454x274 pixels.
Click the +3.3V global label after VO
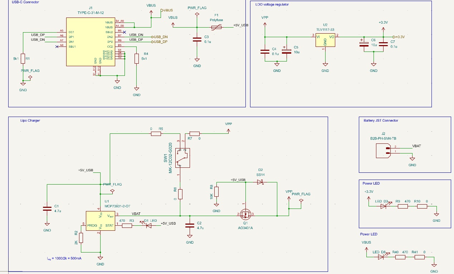tap(399, 37)
